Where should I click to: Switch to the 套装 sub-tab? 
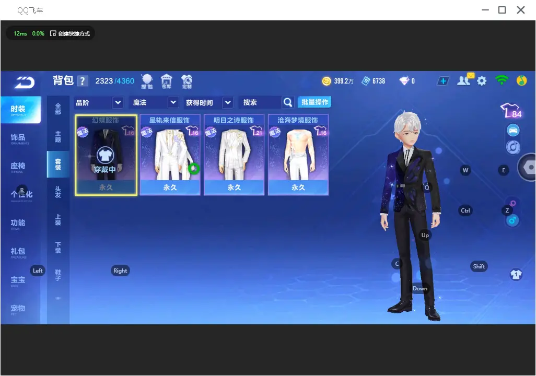tap(58, 164)
